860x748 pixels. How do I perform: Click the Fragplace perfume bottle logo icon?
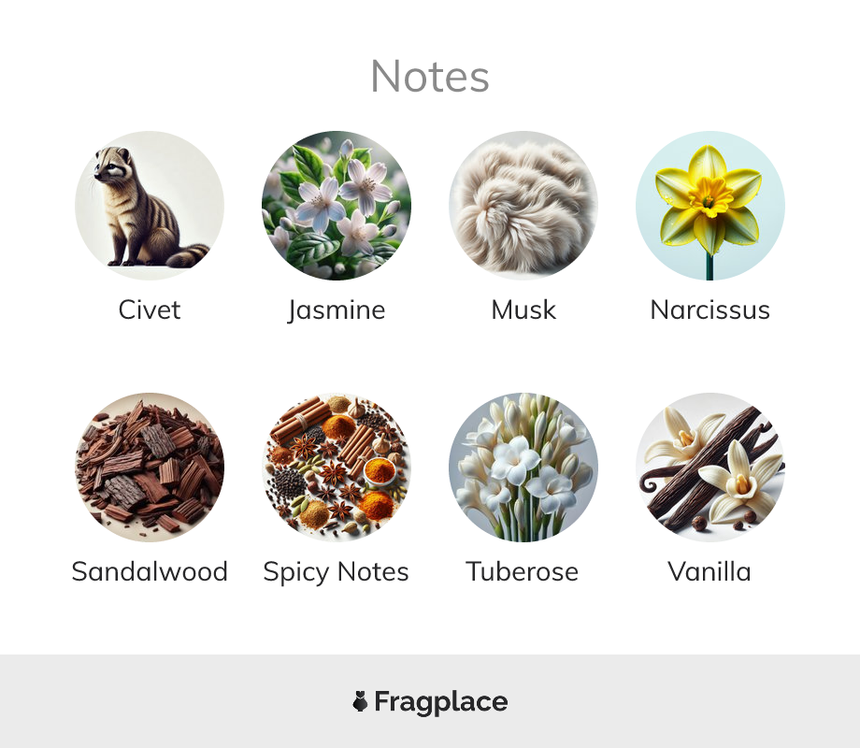point(360,701)
